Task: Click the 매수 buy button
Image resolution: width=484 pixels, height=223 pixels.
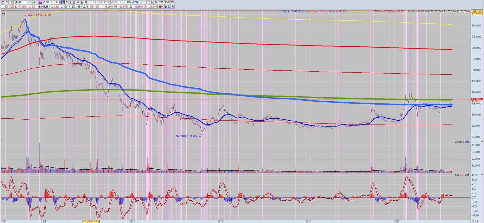Action: coord(161,7)
